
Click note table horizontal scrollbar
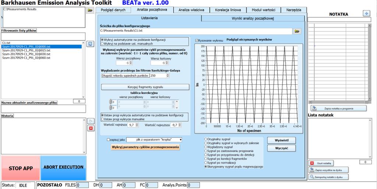click(x=338, y=102)
